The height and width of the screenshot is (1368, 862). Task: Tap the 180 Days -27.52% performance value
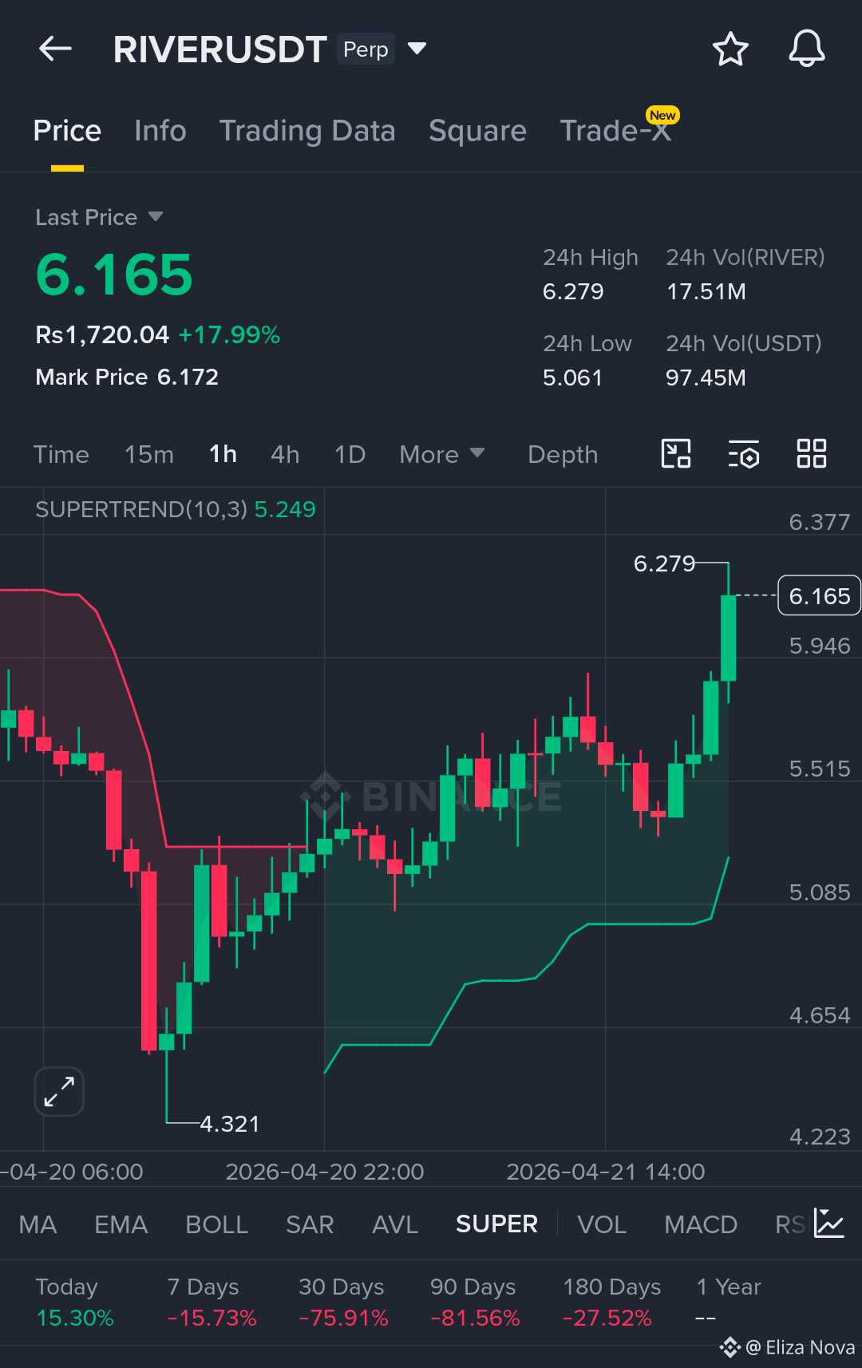pyautogui.click(x=607, y=1318)
